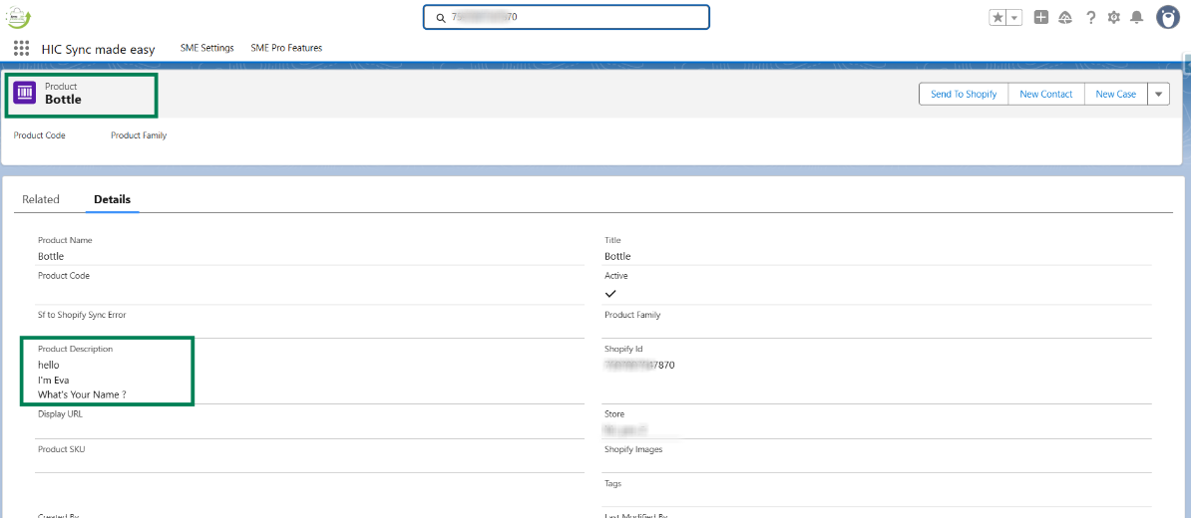
Task: Click the organization logo at top left
Action: [18, 16]
